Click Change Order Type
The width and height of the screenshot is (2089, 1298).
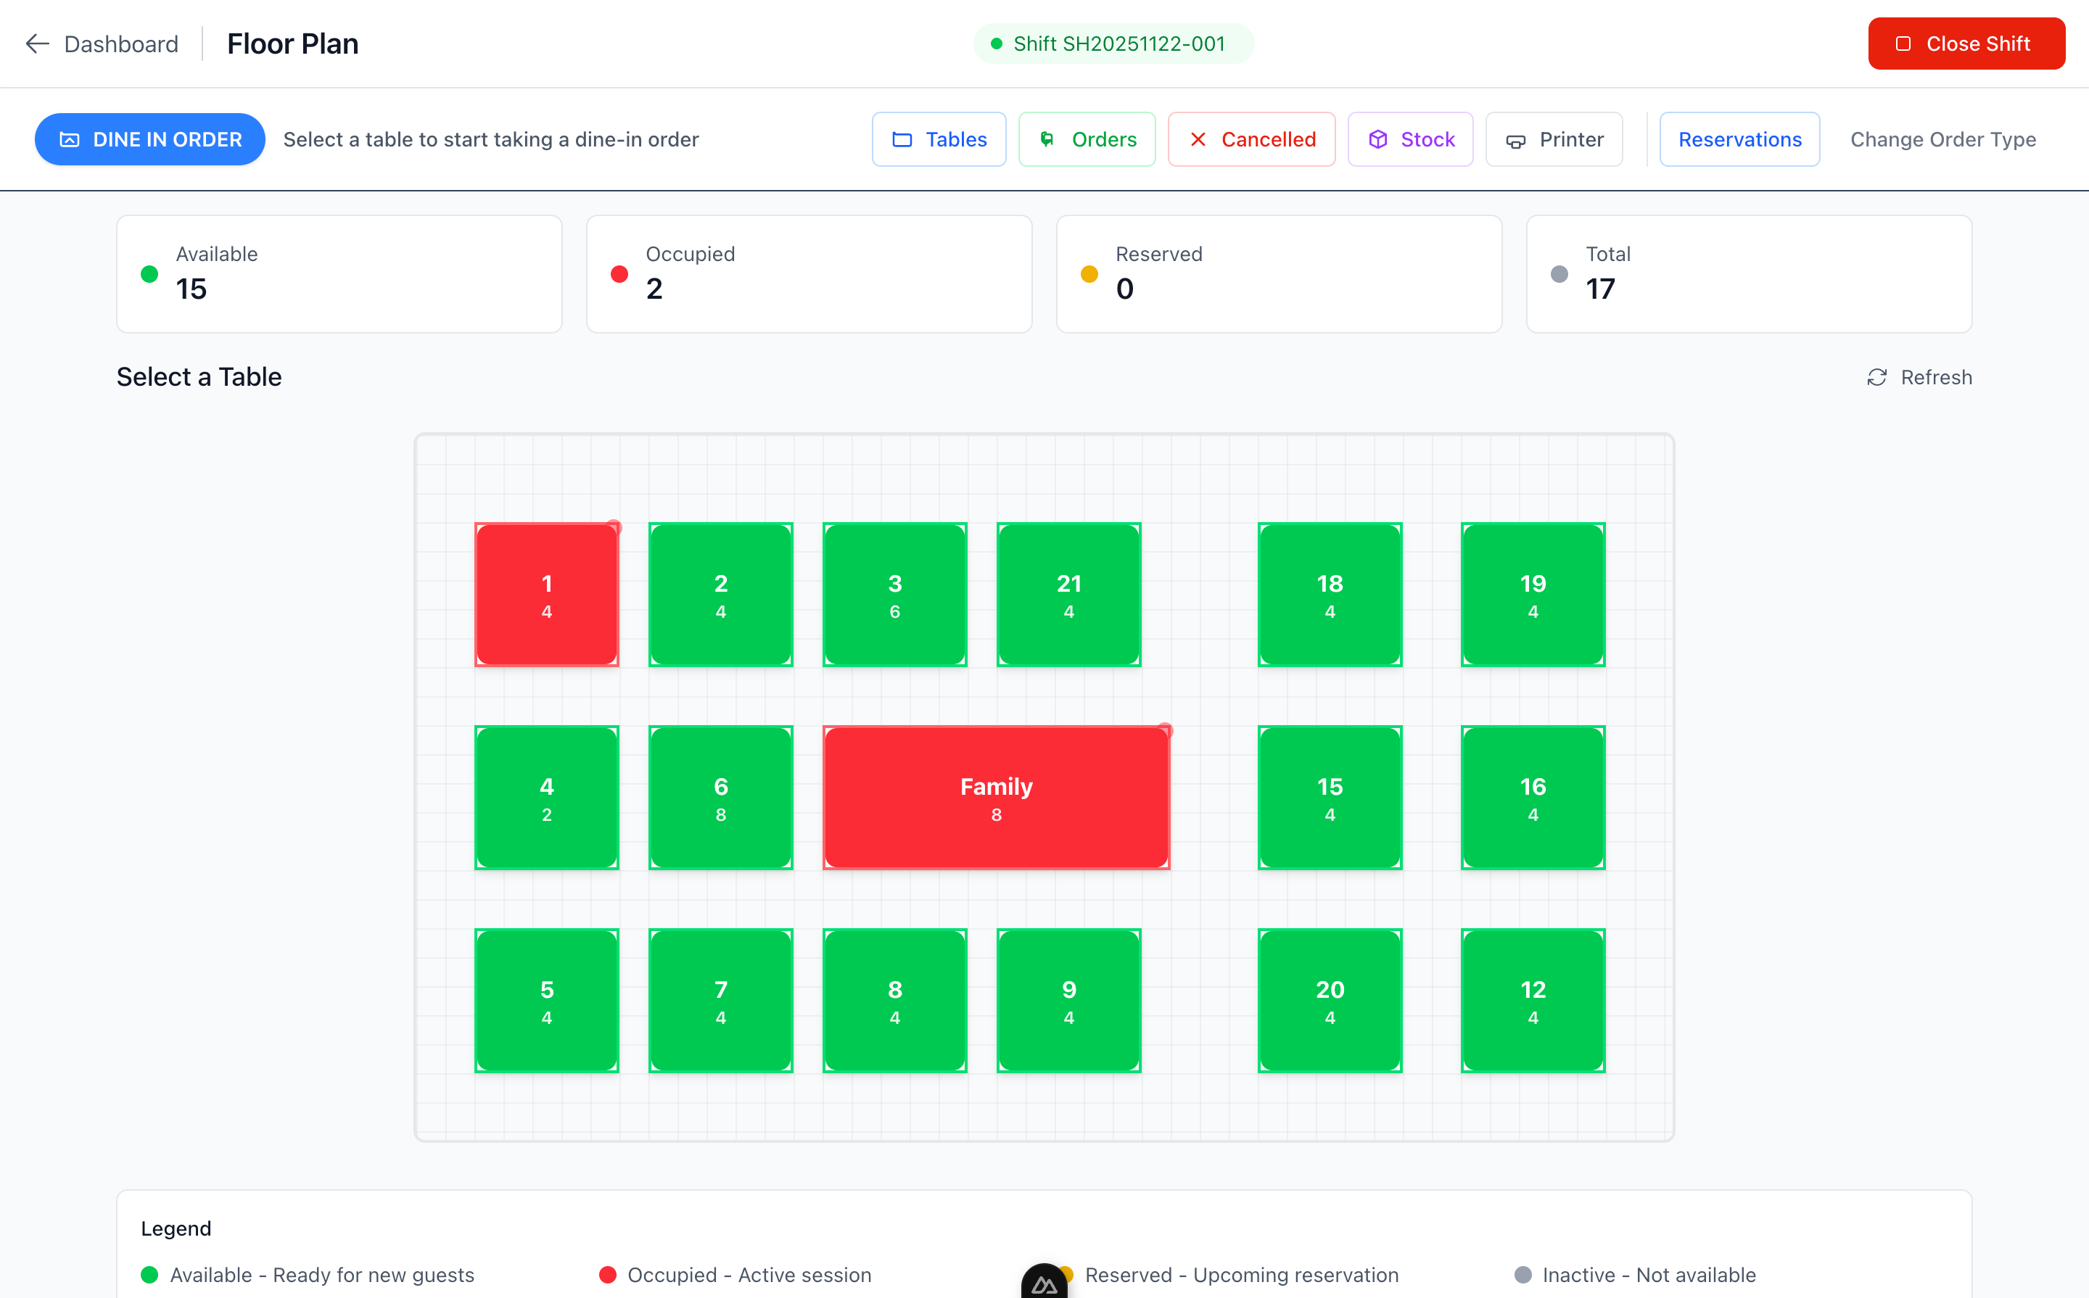(x=1943, y=139)
